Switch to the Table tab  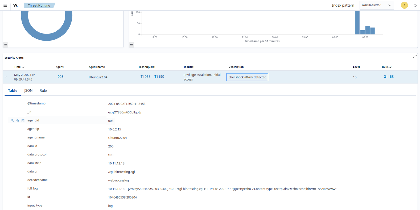click(x=13, y=90)
